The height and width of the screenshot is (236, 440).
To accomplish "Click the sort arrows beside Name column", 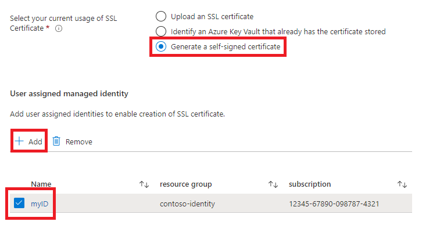I will point(144,184).
